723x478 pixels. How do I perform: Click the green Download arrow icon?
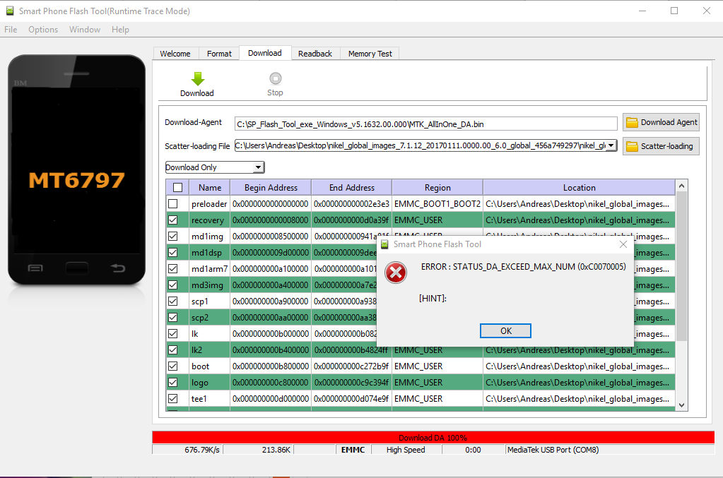pyautogui.click(x=197, y=79)
